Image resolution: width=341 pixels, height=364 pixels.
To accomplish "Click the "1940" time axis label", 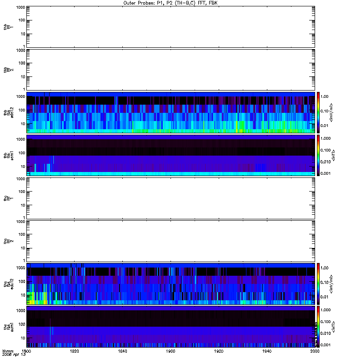I will pyautogui.click(x=267, y=351).
